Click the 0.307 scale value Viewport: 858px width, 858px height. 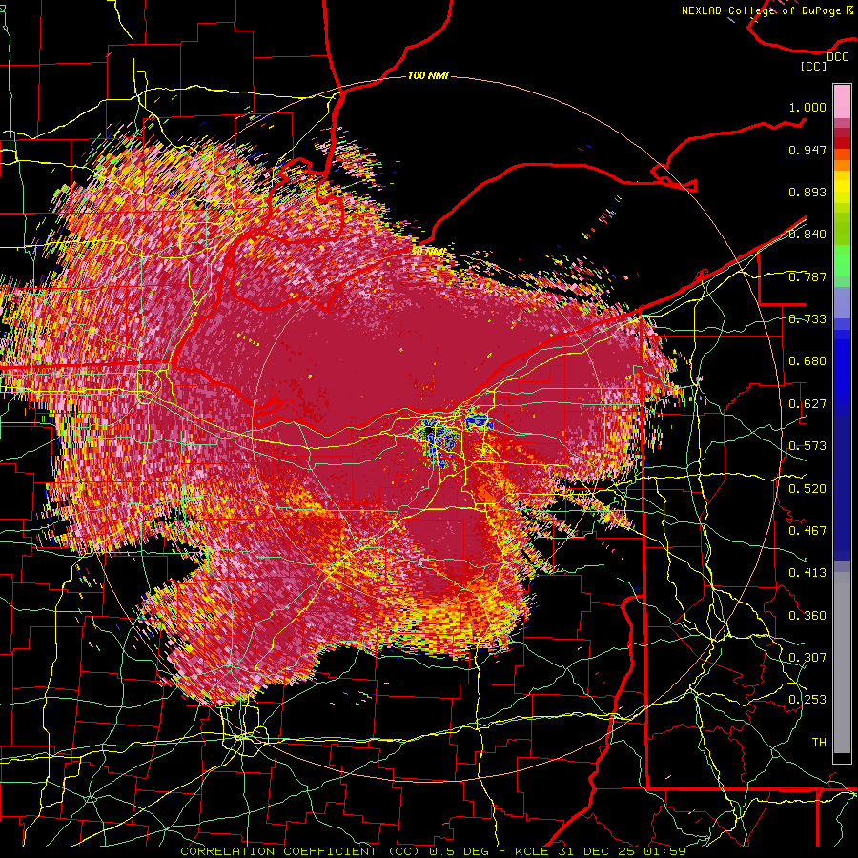pos(807,658)
